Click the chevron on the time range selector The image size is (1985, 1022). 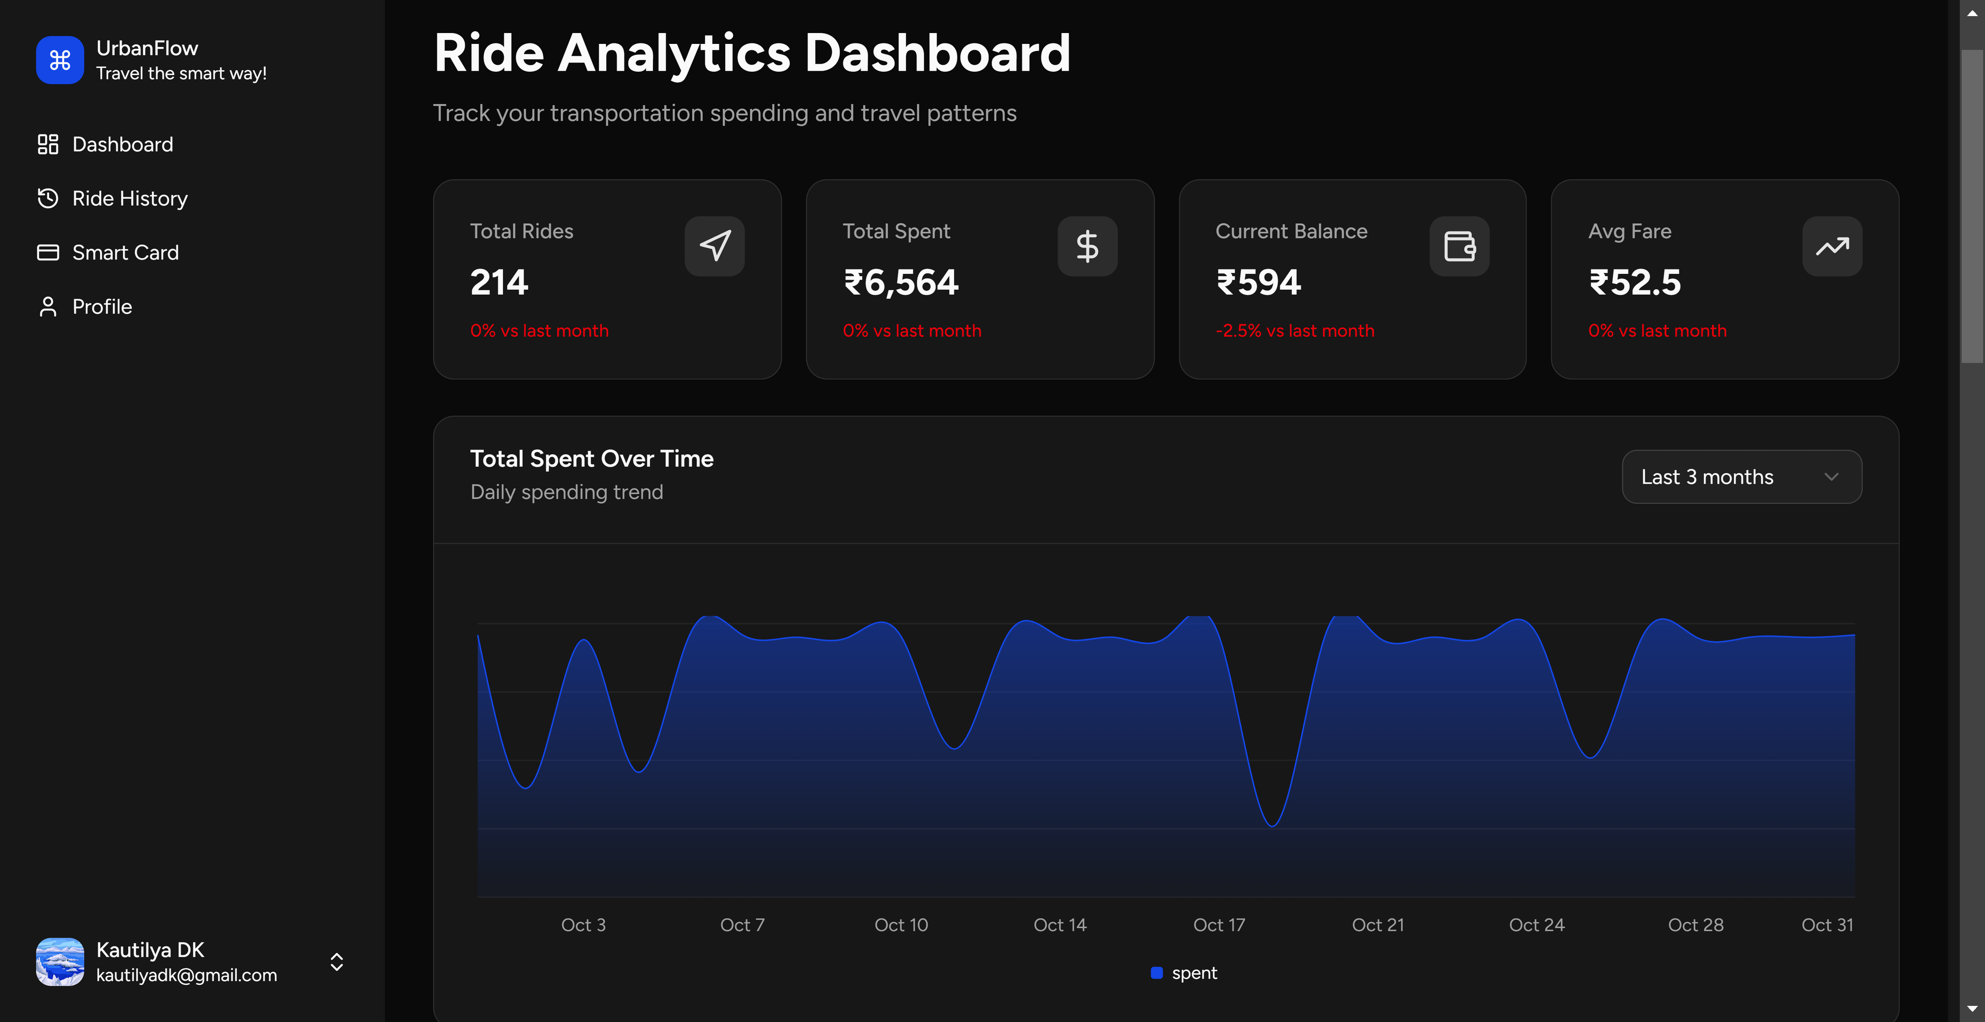(x=1833, y=477)
